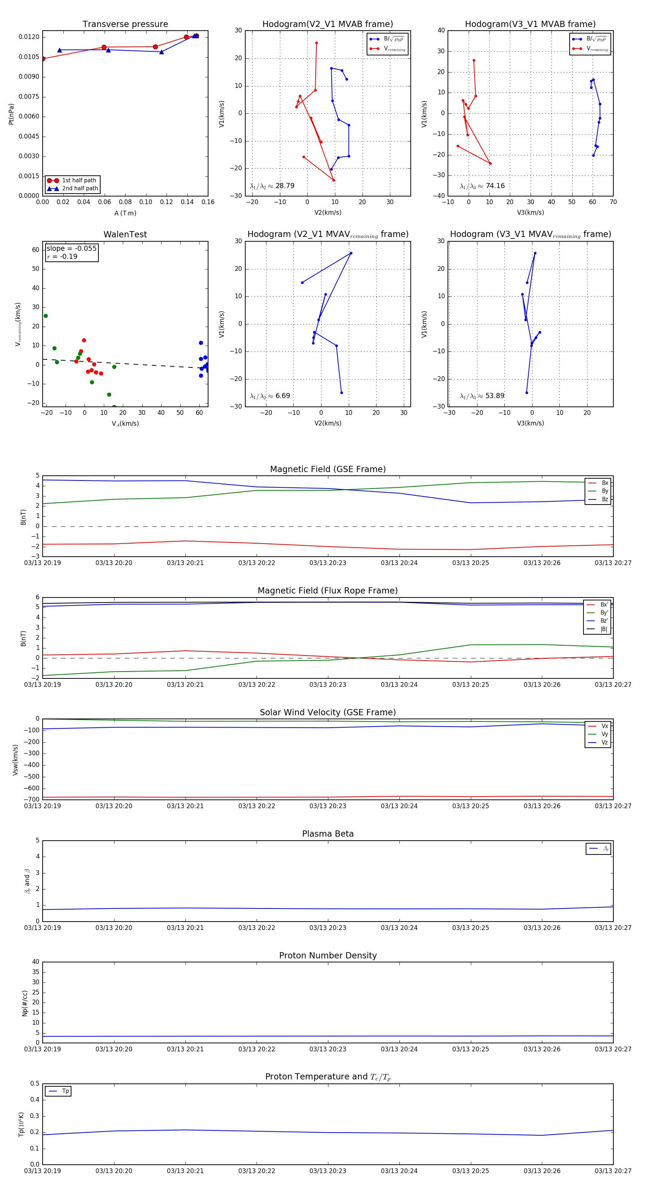Click the eigenvalue ratio text '53.89'
The width and height of the screenshot is (656, 1203).
click(495, 396)
